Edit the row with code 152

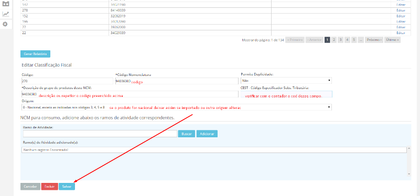(401, 16)
